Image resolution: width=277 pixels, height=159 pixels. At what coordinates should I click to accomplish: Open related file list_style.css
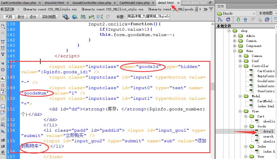click(x=112, y=9)
